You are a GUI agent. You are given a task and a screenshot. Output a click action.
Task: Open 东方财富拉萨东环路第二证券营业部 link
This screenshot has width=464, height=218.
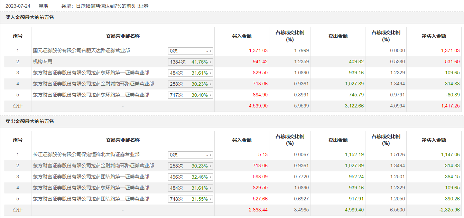91,95
